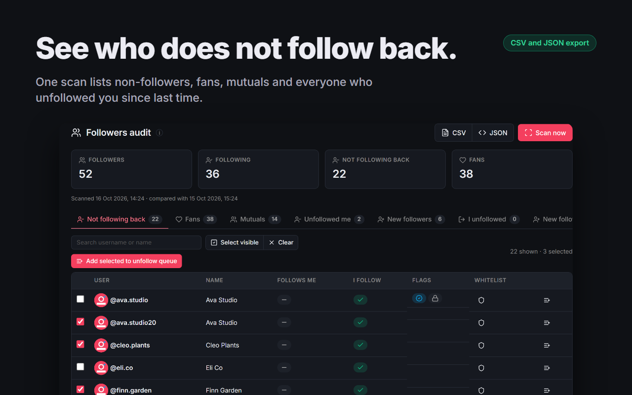Open the @cleo.plants avatar
Image resolution: width=632 pixels, height=395 pixels.
click(x=101, y=346)
